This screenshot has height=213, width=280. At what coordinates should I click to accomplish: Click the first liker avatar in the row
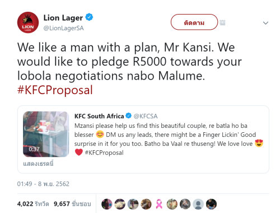pyautogui.click(x=107, y=204)
